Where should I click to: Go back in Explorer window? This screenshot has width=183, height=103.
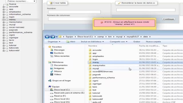point(47,37)
